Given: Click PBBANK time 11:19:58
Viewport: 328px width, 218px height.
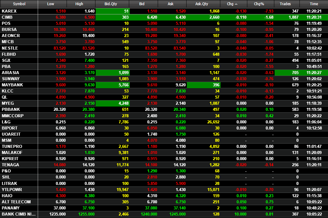Looking at the screenshot, I should (x=314, y=109).
